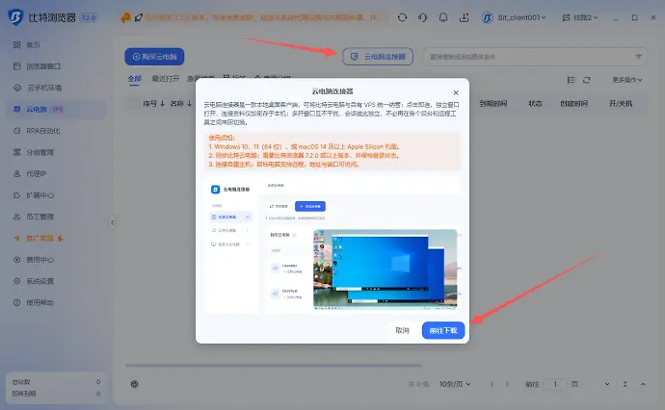Click the 云电脑连接器 button
This screenshot has height=410, width=665.
coord(378,57)
